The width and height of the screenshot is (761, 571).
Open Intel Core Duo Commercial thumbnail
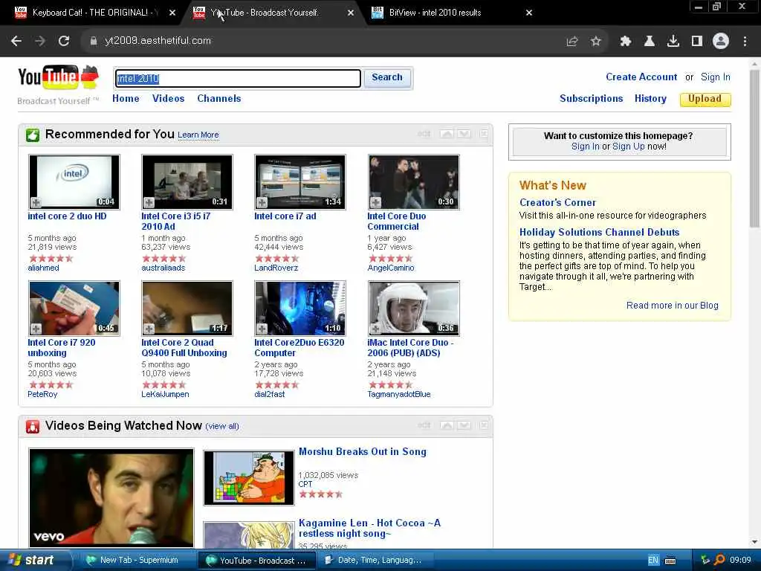pos(413,182)
